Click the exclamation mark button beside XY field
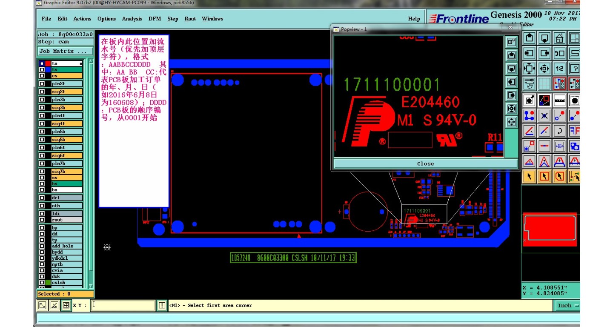Viewport: 613px width, 327px height. coord(162,305)
